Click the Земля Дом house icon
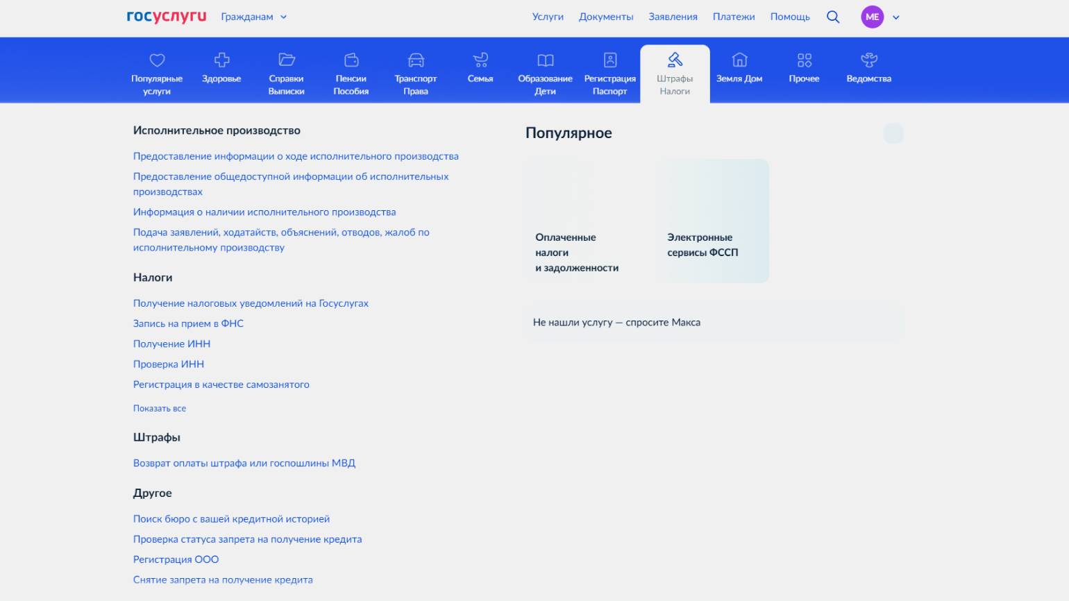This screenshot has width=1069, height=601. tap(739, 60)
